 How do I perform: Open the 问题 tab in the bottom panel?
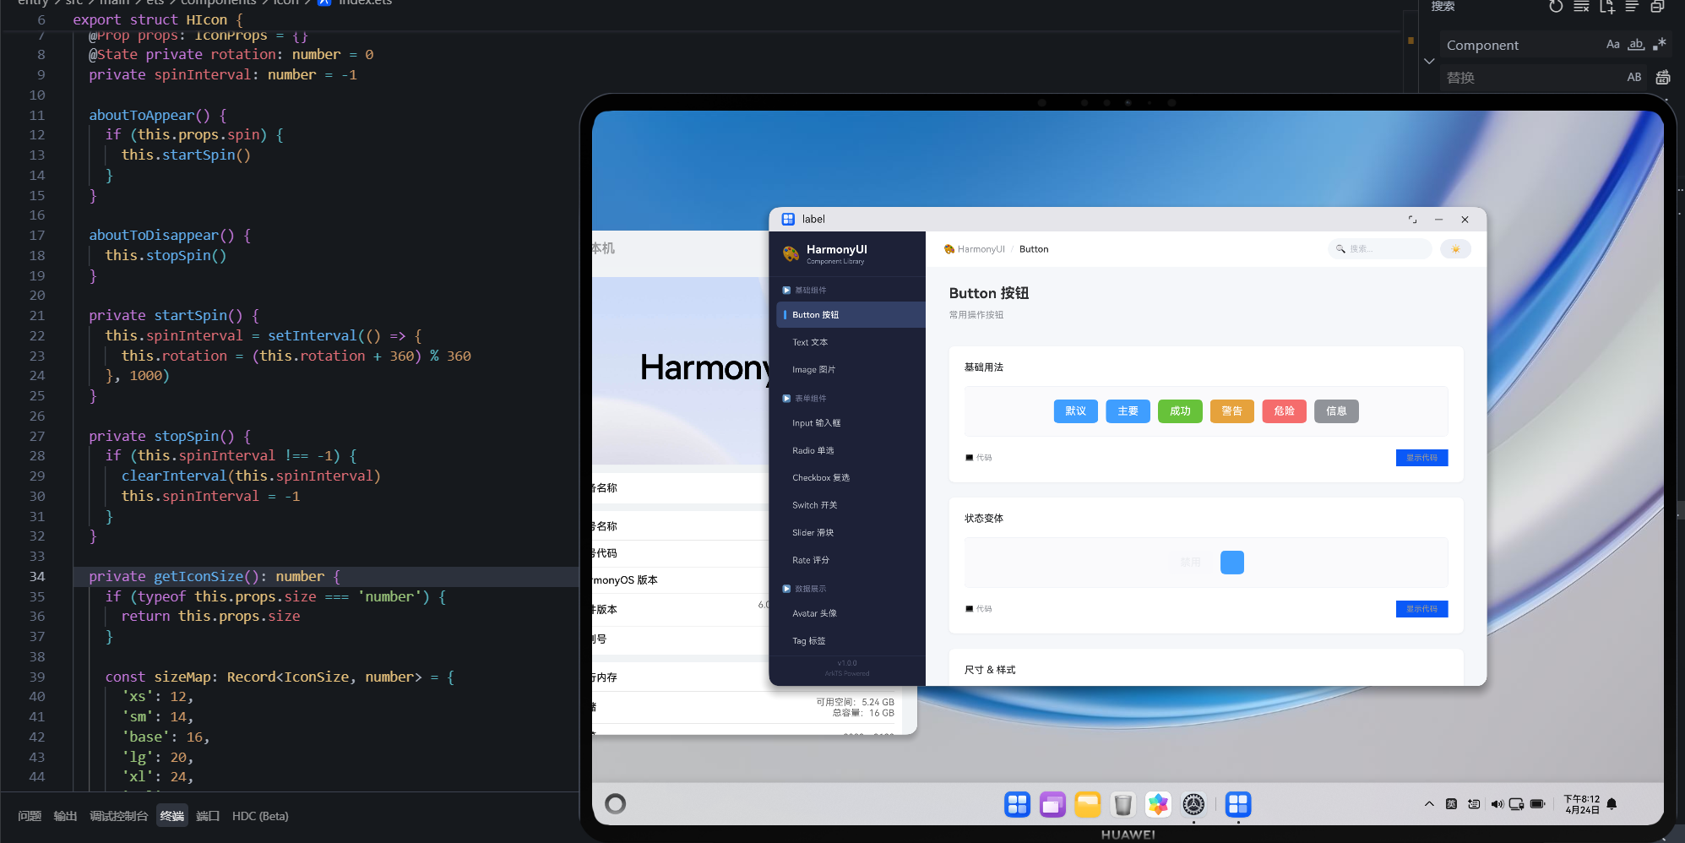[30, 816]
